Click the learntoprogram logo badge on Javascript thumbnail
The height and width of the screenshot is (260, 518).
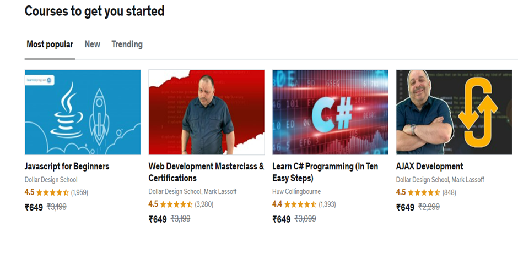tap(40, 80)
